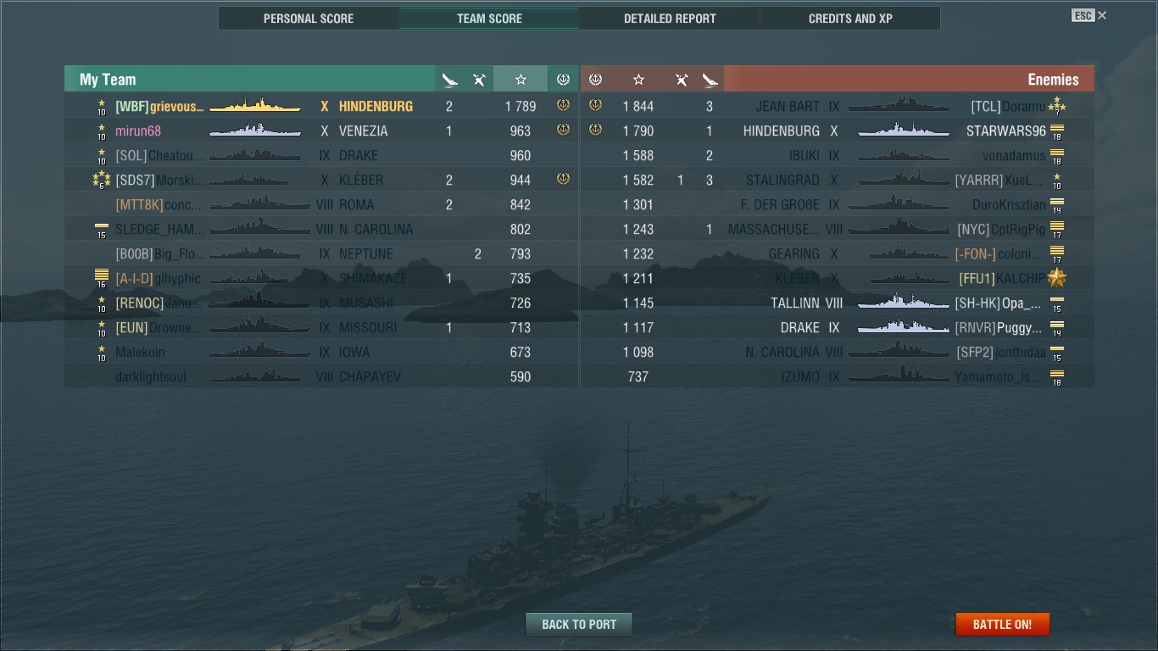
Task: Switch to the Personal Score tab
Action: 309,19
